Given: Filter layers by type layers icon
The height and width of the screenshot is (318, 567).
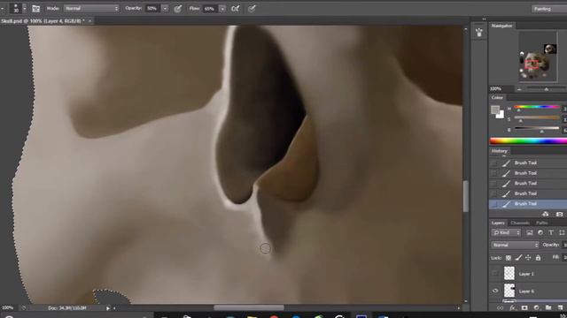Looking at the screenshot, I should coord(551,232).
